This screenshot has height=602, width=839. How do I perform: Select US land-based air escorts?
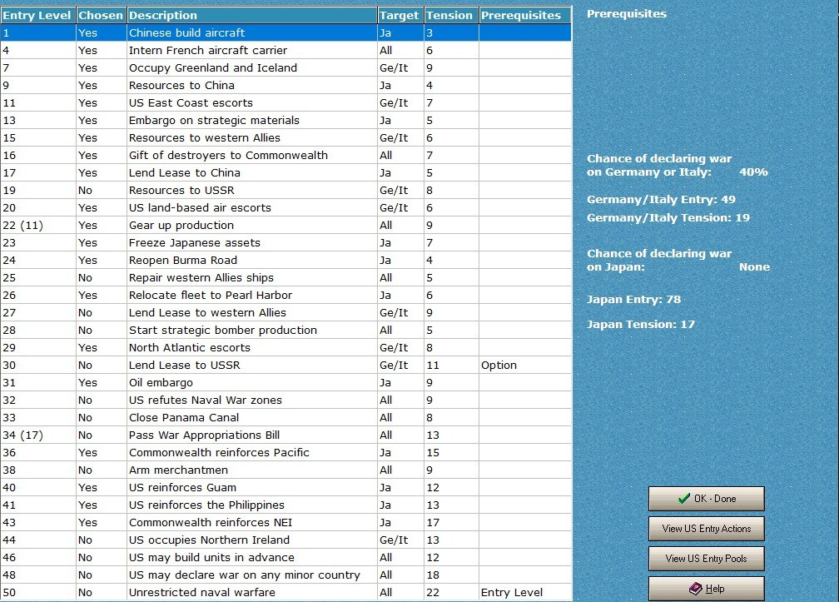[x=285, y=207]
